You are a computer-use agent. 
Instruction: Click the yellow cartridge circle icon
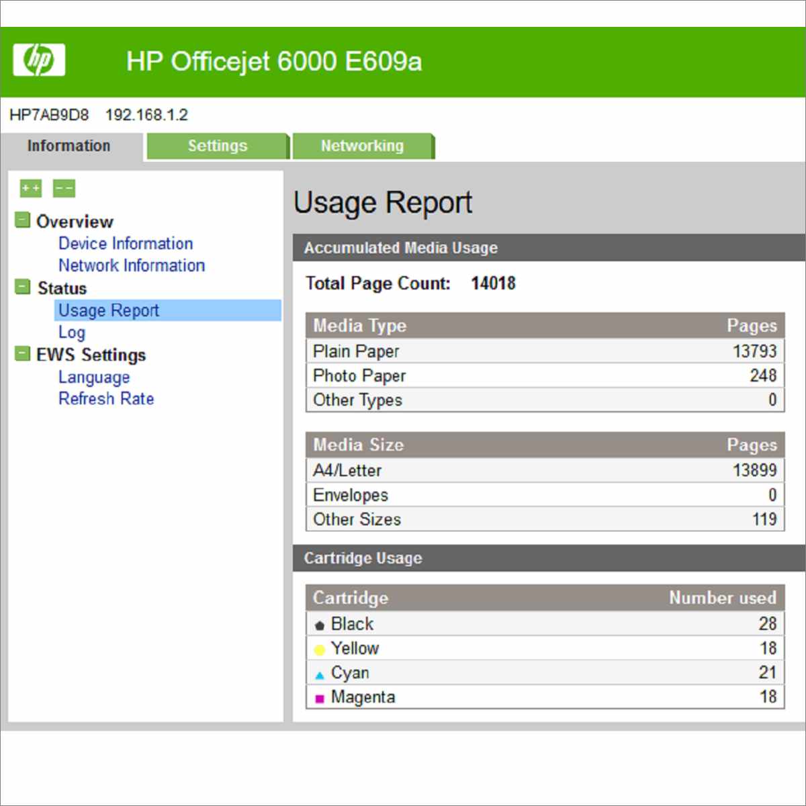[x=320, y=650]
